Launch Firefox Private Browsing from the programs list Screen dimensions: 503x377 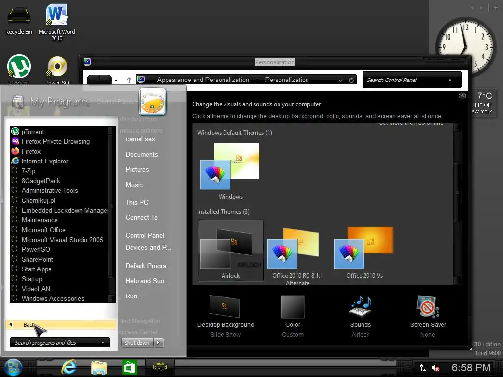tap(59, 141)
